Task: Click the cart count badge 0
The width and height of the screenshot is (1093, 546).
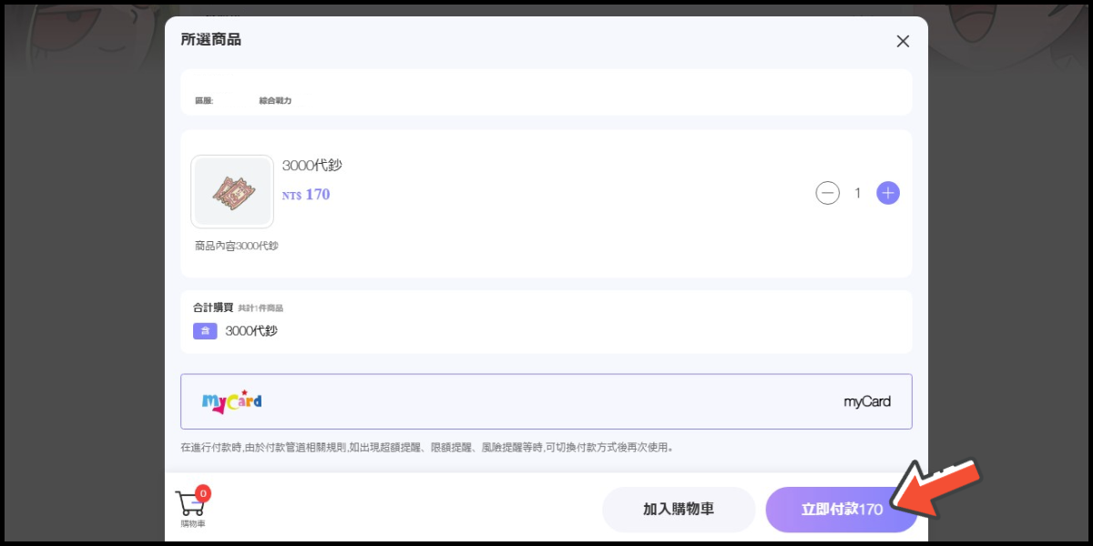Action: (202, 493)
